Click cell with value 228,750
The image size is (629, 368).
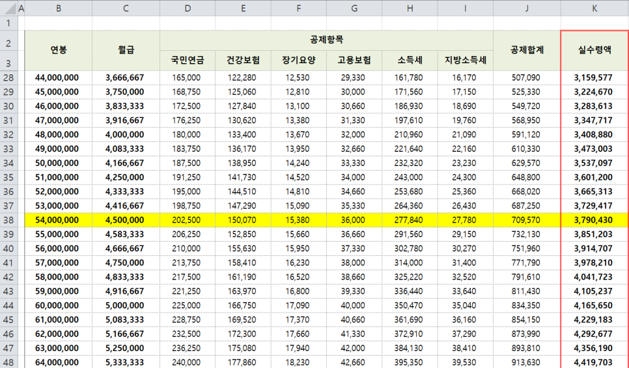pos(188,320)
